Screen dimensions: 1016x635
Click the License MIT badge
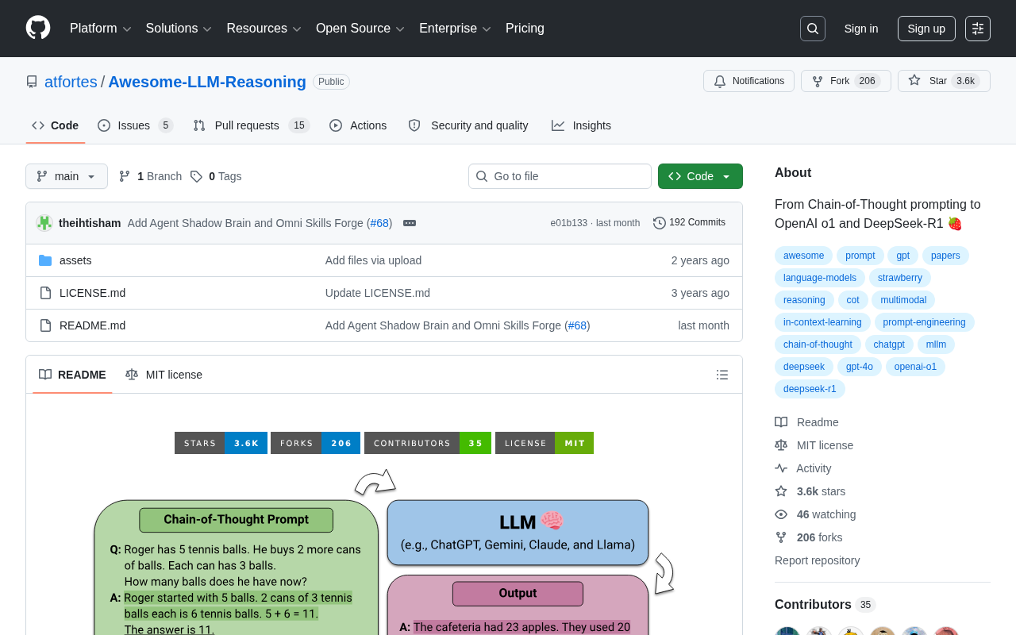pyautogui.click(x=545, y=443)
